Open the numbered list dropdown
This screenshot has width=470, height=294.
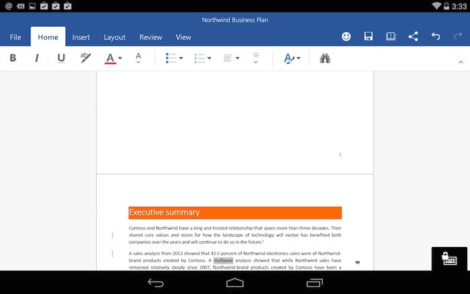point(203,58)
